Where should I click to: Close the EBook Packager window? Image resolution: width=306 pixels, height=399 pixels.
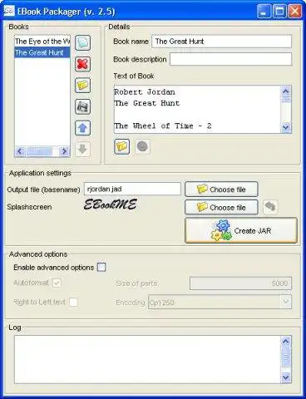(x=294, y=12)
